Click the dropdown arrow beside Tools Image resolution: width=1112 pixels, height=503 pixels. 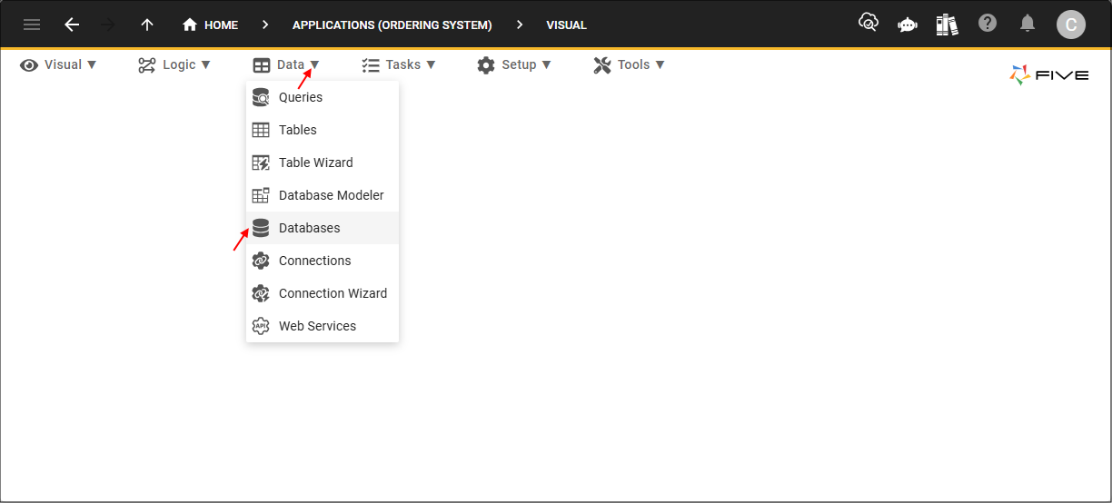coord(660,65)
